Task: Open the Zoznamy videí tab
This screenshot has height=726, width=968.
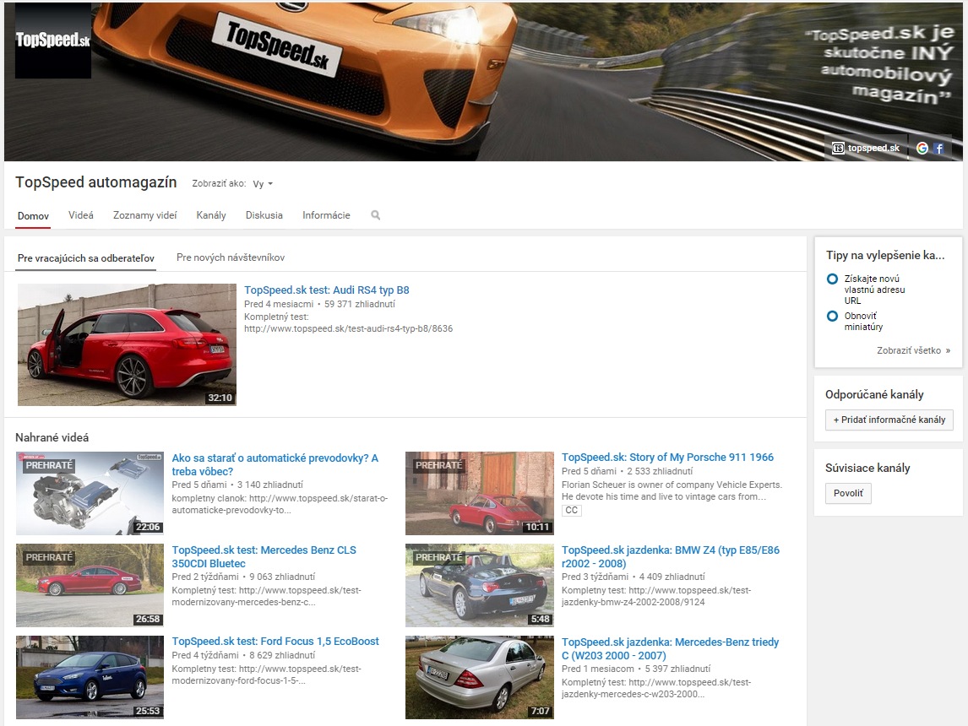Action: click(144, 215)
